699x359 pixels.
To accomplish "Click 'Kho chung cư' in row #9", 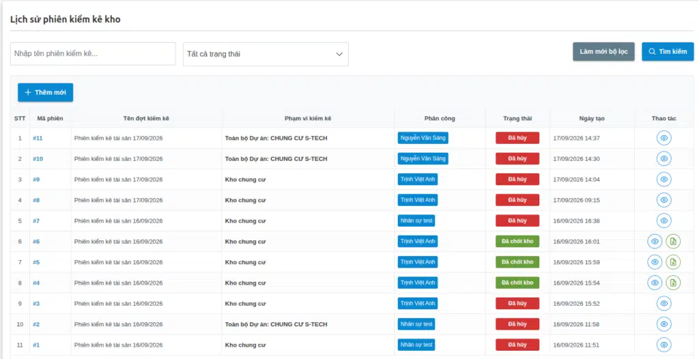I will coord(245,179).
